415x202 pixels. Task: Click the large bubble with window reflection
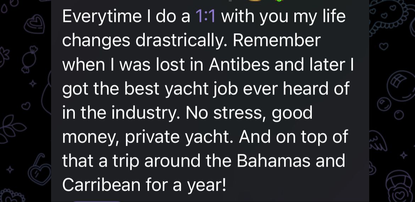coord(401,86)
